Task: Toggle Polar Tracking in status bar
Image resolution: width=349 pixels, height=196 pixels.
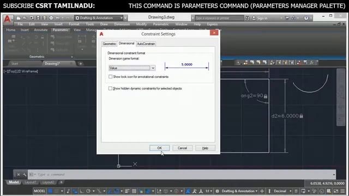Action: (88, 191)
